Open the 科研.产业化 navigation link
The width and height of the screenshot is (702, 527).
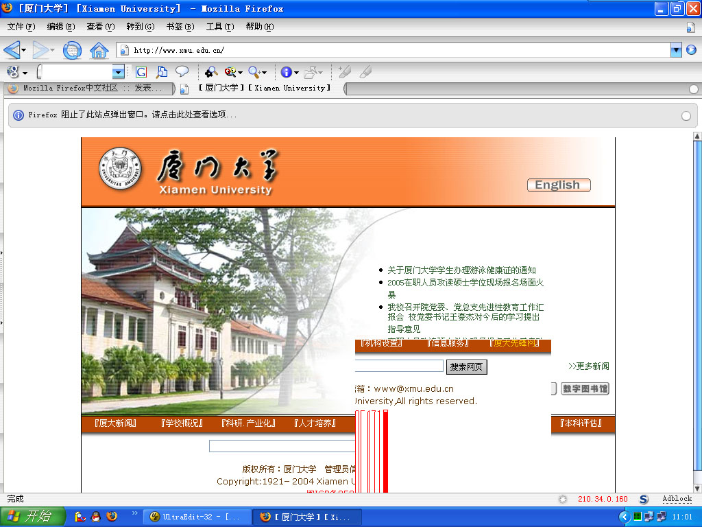tap(248, 423)
